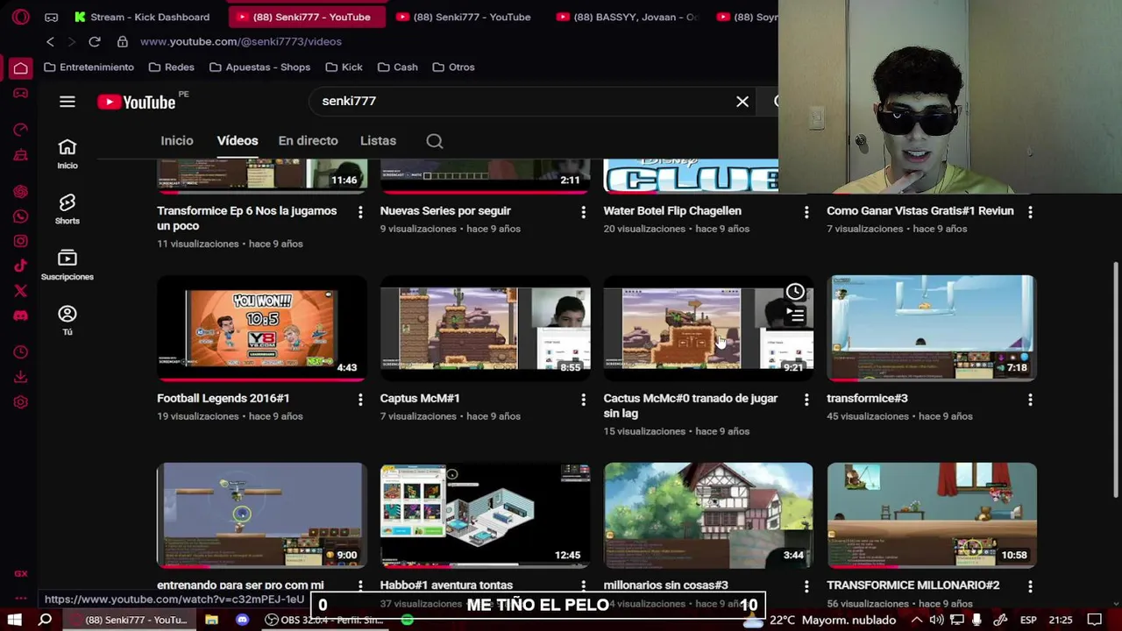Open Cash bookmarks folder

click(398, 67)
